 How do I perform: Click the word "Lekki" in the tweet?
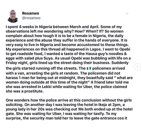pos(47,87)
